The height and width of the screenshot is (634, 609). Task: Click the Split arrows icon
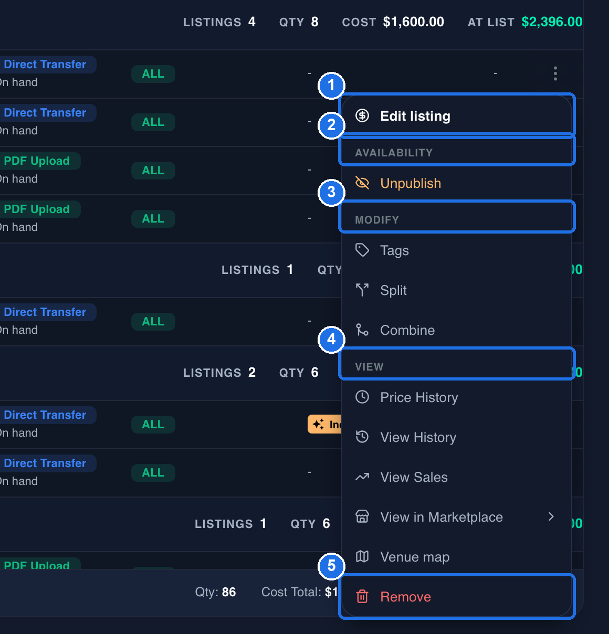tap(362, 290)
